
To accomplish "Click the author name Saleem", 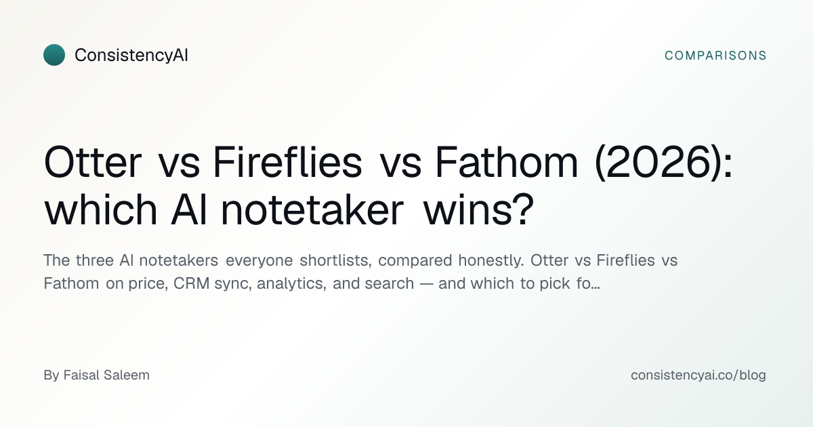I will [x=128, y=375].
